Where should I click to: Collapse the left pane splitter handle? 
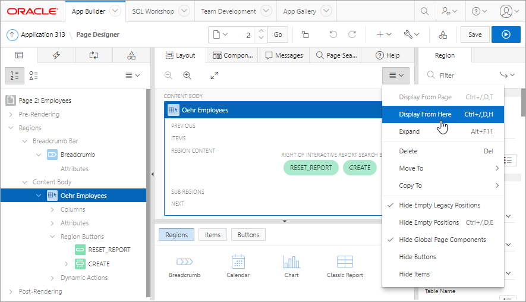(152, 174)
